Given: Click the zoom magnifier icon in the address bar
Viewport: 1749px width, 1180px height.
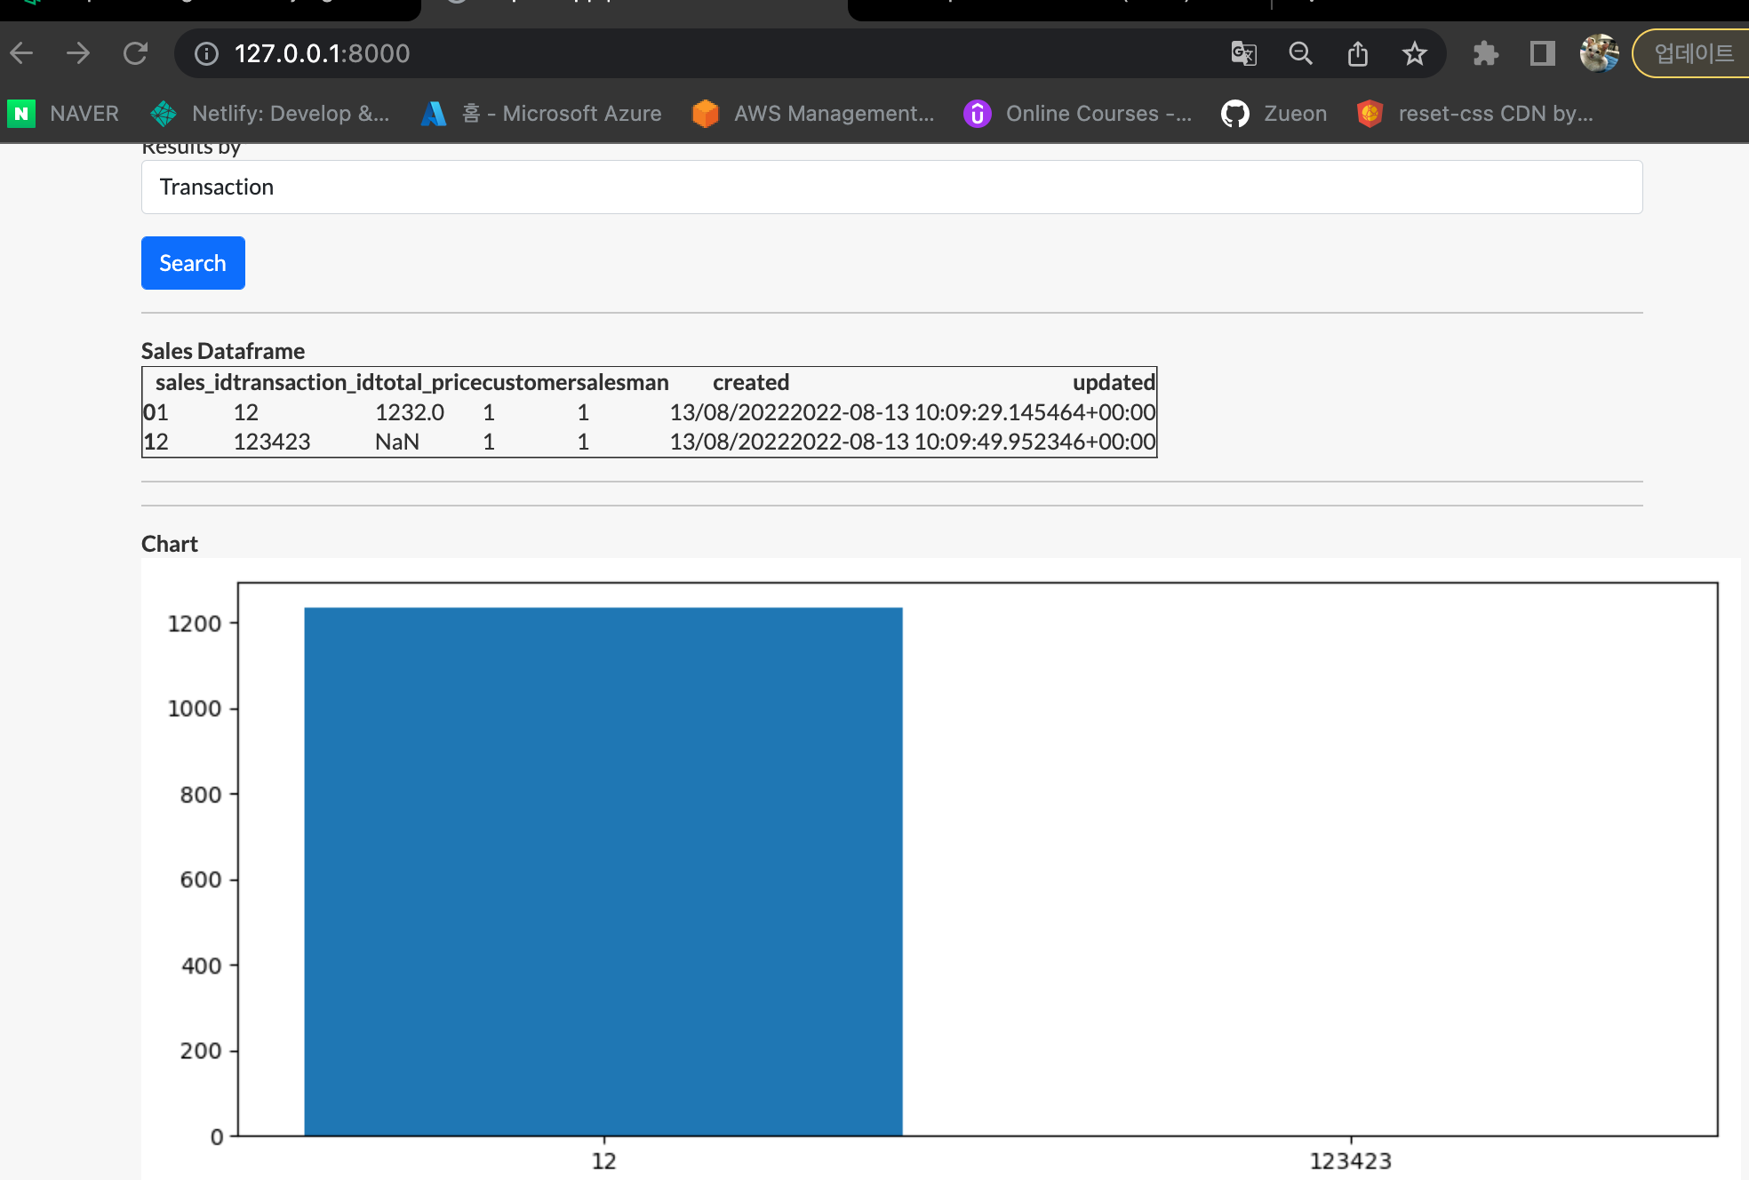Looking at the screenshot, I should [x=1300, y=53].
